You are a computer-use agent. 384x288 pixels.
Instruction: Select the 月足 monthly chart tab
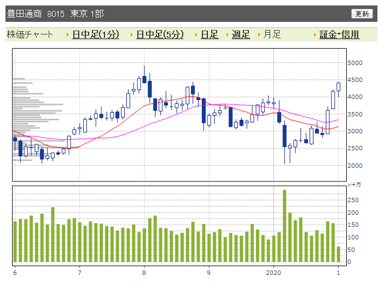[x=272, y=34]
